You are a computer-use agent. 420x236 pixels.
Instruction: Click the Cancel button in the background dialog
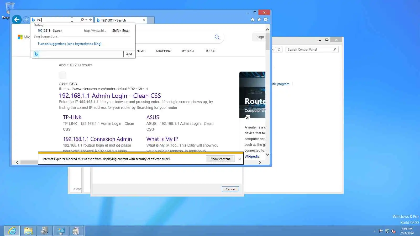click(x=230, y=189)
